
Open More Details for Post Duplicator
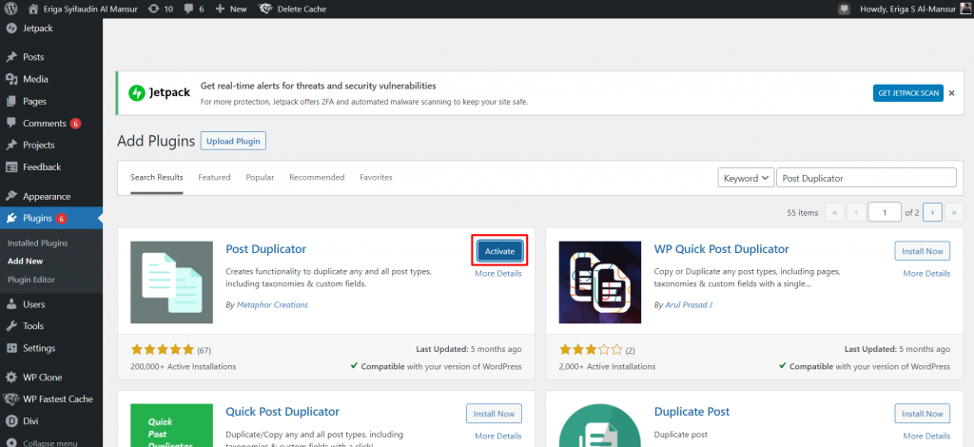[x=498, y=274]
